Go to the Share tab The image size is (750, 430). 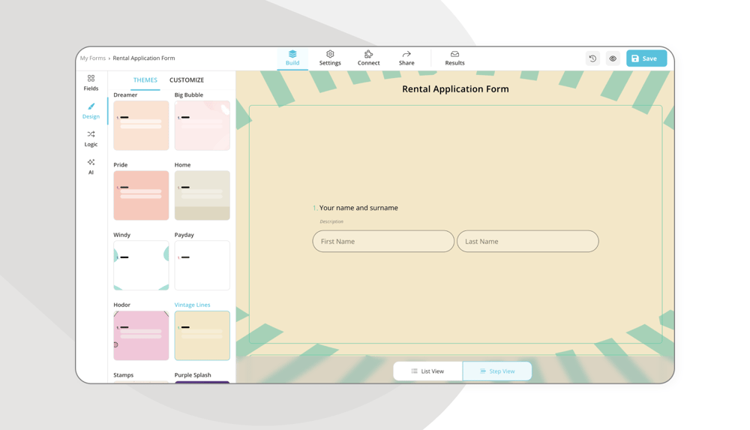point(406,58)
